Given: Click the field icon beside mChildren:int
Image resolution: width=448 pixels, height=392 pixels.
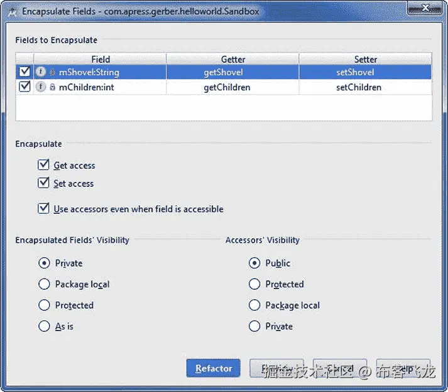Looking at the screenshot, I should [41, 87].
